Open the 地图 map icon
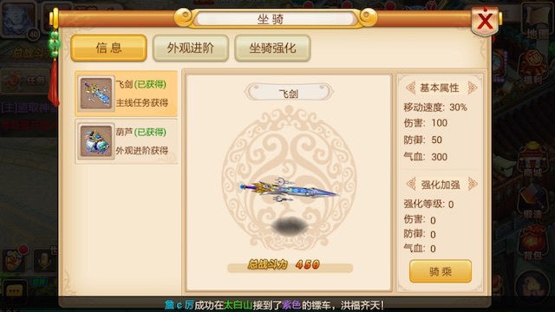555x312 pixels. click(537, 22)
